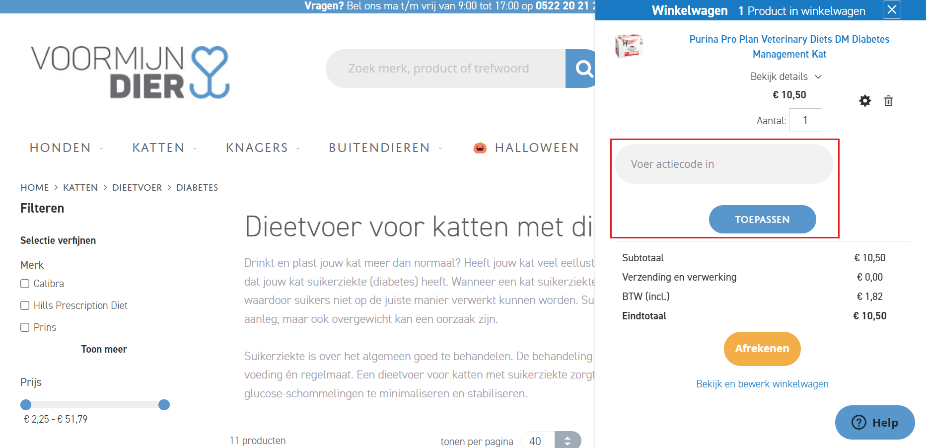Open the HONDEN menu item

coord(61,148)
